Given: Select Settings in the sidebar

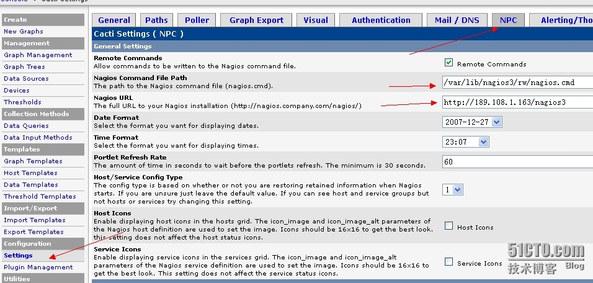Looking at the screenshot, I should pos(18,255).
